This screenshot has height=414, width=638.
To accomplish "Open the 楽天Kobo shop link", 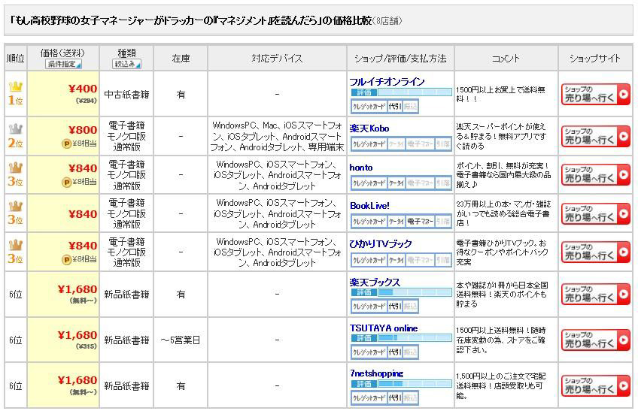I will pyautogui.click(x=369, y=128).
